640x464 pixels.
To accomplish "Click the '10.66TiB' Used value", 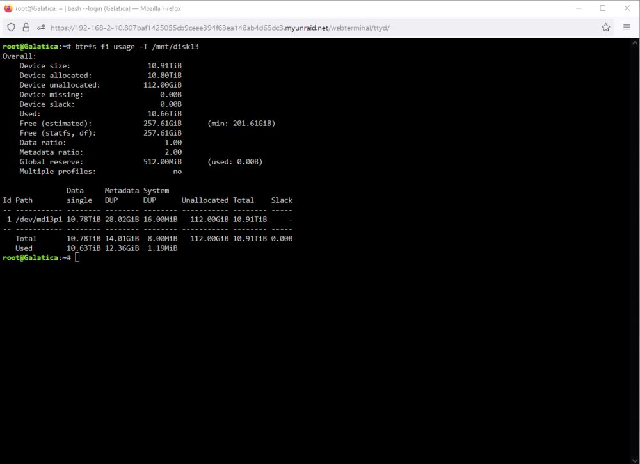I will (164, 114).
